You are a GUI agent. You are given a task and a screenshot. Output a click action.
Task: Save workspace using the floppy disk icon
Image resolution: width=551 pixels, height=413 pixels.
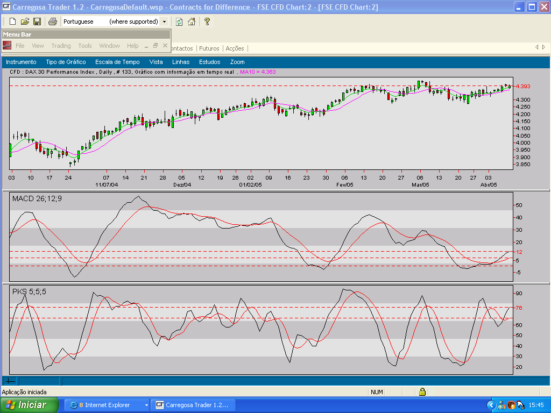[37, 22]
